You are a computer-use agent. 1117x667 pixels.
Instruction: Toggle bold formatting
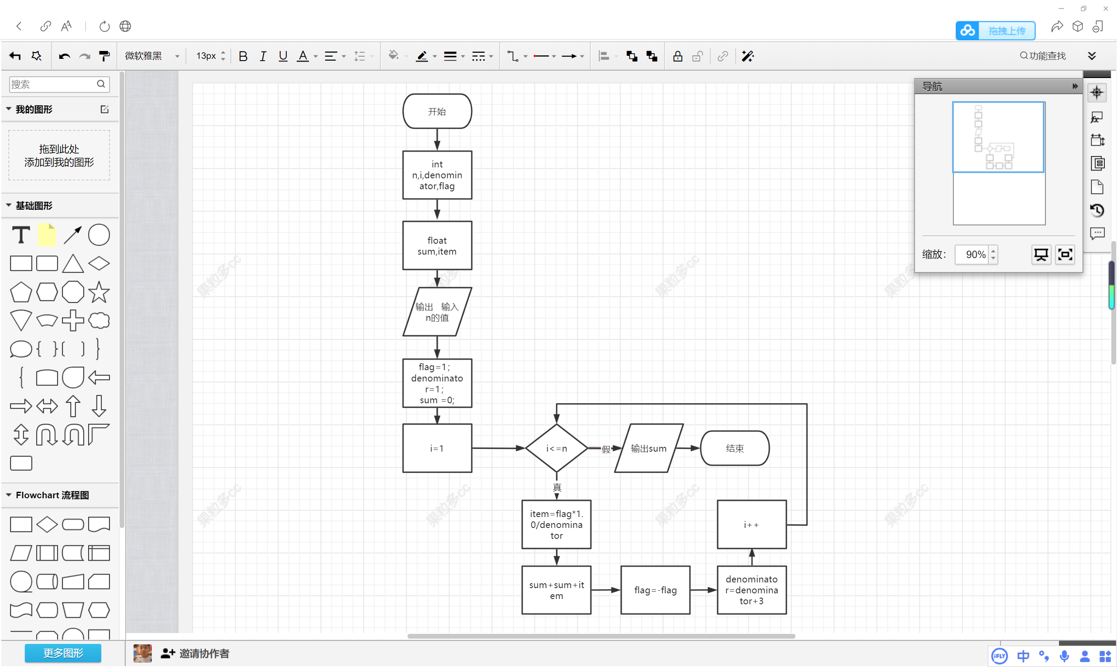tap(243, 56)
